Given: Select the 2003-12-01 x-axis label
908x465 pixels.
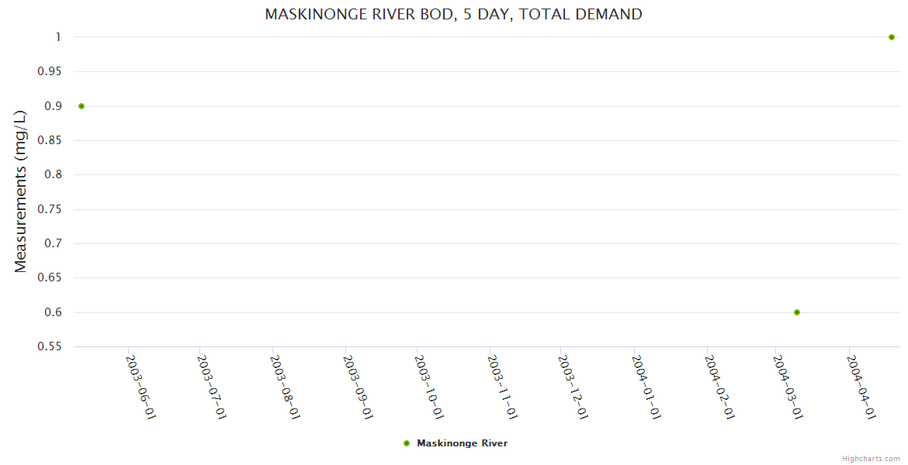Looking at the screenshot, I should click(573, 387).
